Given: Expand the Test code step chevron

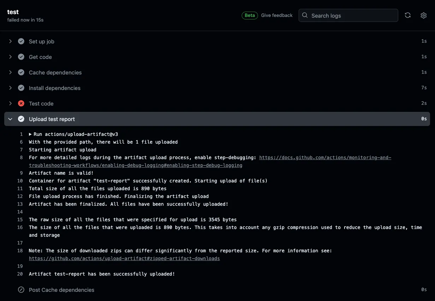Looking at the screenshot, I should pos(11,103).
